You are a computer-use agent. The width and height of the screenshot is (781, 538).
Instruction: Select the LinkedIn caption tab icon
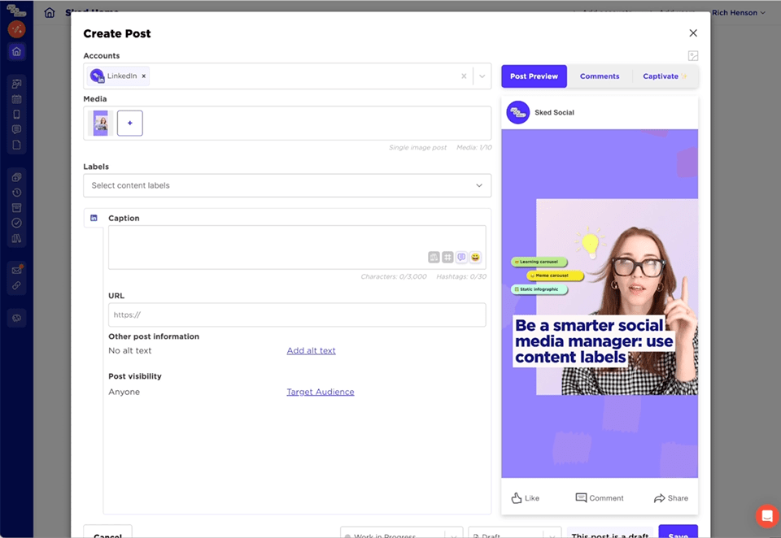[94, 218]
